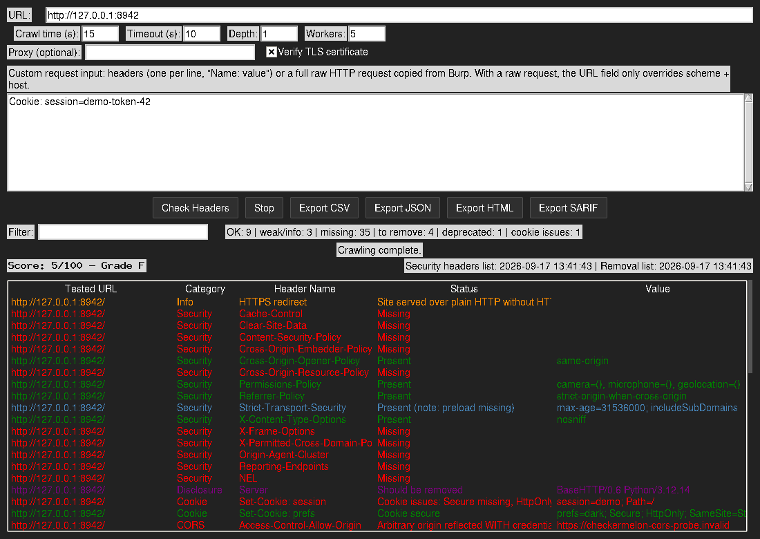The width and height of the screenshot is (760, 539).
Task: Click the OK/missing summary counts label
Action: (x=403, y=232)
